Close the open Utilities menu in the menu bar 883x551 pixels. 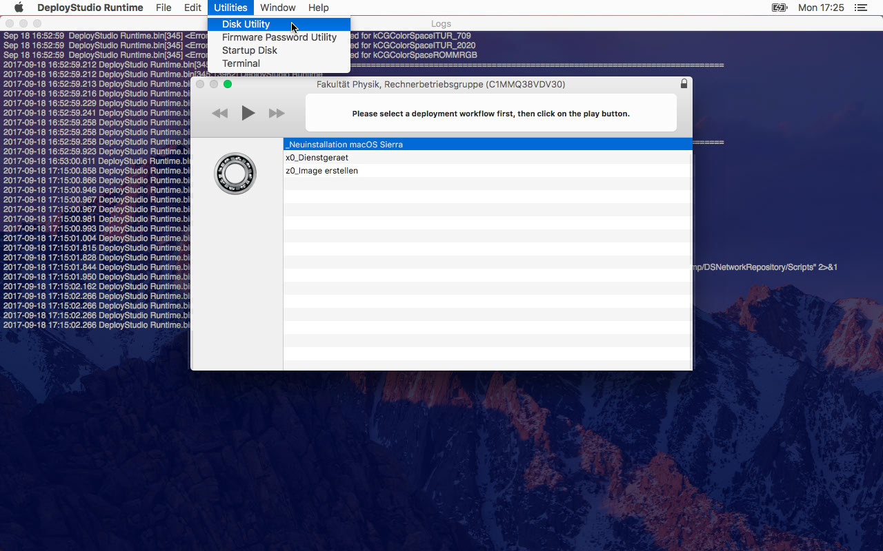click(x=230, y=8)
